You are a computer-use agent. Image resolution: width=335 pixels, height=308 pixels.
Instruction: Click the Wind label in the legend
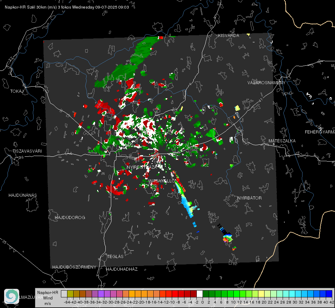click(48, 298)
